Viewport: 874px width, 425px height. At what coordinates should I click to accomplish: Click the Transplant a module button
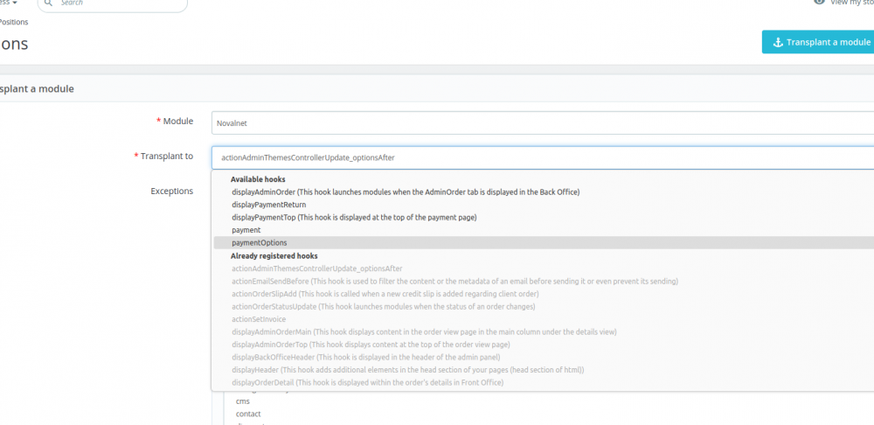(818, 42)
